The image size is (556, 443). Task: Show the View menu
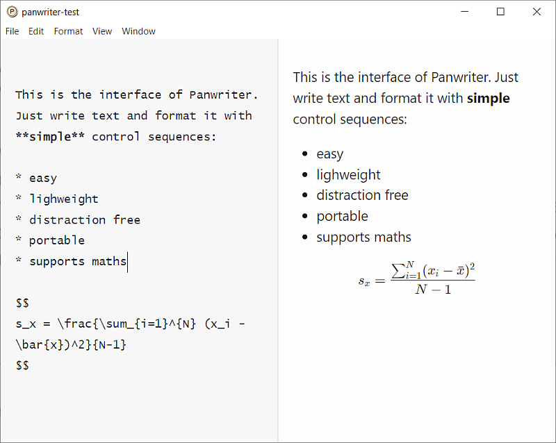click(x=102, y=31)
